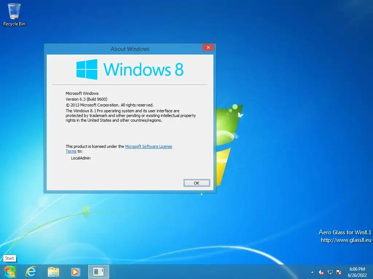Open Windows Media Player from the taskbar
Screen dimensions: 373x279
(75, 272)
